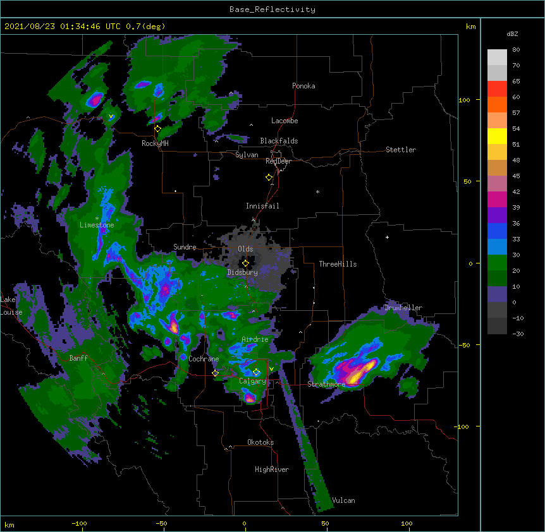
Task: Click the Innisfail town label
Action: [262, 206]
